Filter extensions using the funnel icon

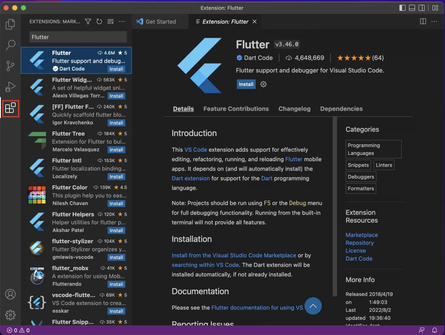tap(88, 21)
